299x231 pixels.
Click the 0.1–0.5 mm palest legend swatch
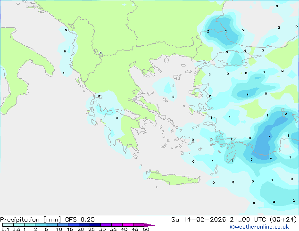pos(8,225)
